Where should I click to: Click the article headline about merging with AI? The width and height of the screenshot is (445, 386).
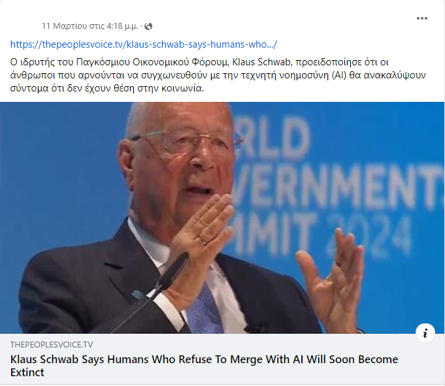(204, 366)
